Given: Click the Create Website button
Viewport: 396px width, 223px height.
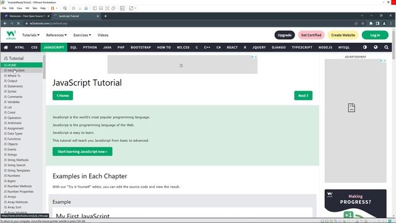Looking at the screenshot, I should click(x=343, y=35).
